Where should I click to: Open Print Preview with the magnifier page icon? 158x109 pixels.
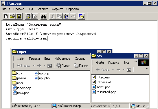[35, 16]
